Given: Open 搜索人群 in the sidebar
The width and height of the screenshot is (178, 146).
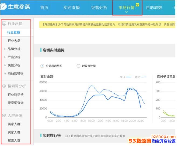Looking at the screenshot, I should pyautogui.click(x=14, y=140).
